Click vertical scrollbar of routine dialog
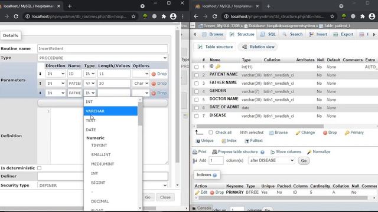This screenshot has height=212, width=378. pos(177,96)
